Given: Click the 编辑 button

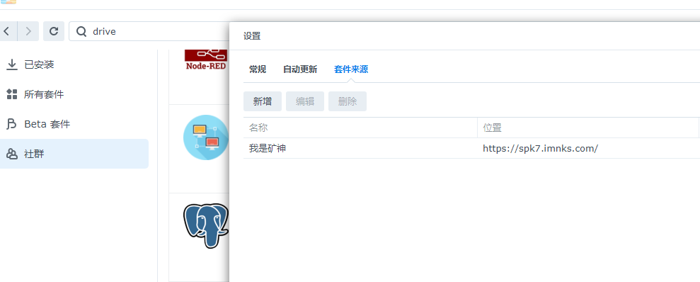Looking at the screenshot, I should 305,101.
